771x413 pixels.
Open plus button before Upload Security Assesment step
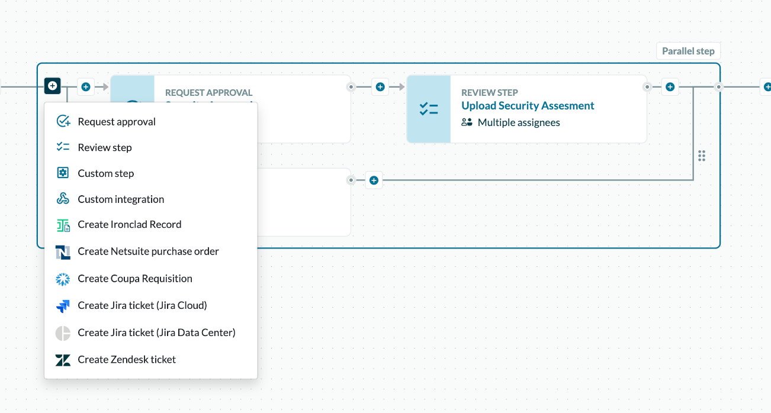pos(380,87)
